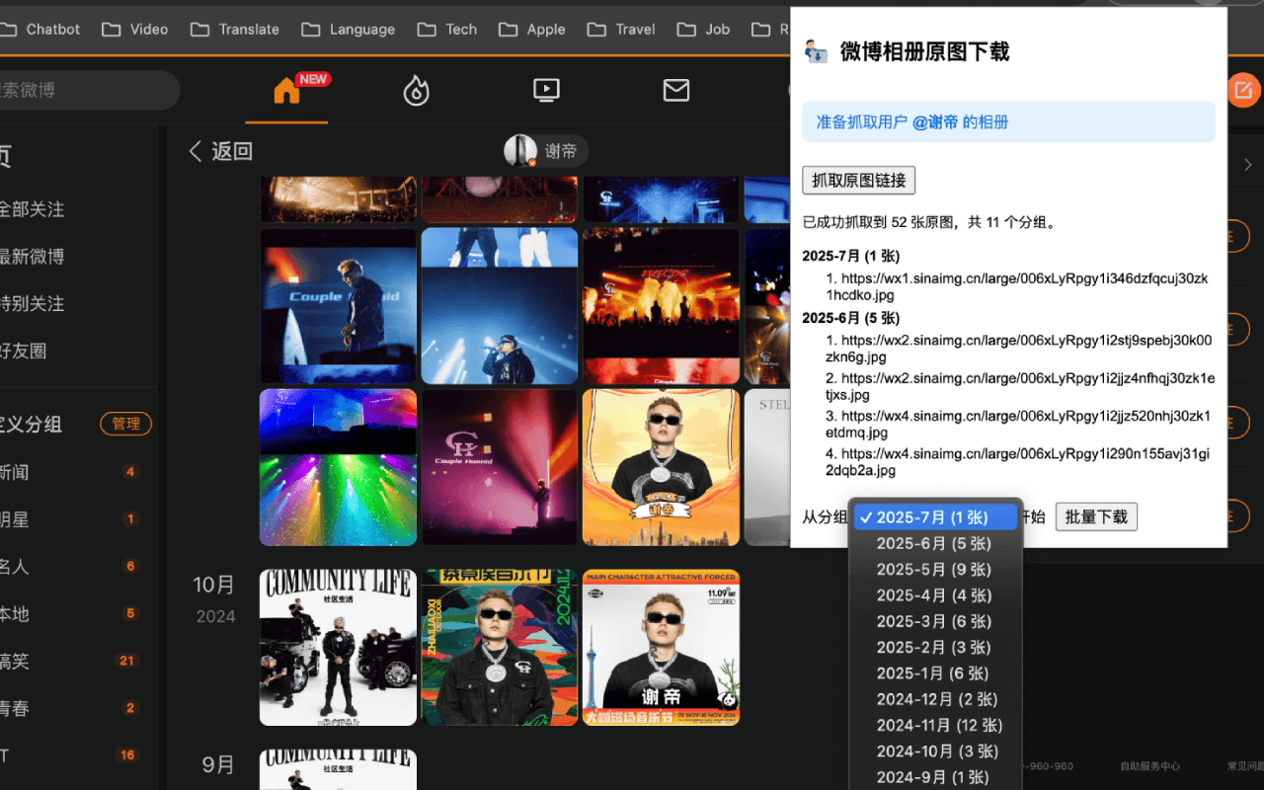Open the Travel bookmark folder
This screenshot has height=790, width=1264.
(x=621, y=30)
